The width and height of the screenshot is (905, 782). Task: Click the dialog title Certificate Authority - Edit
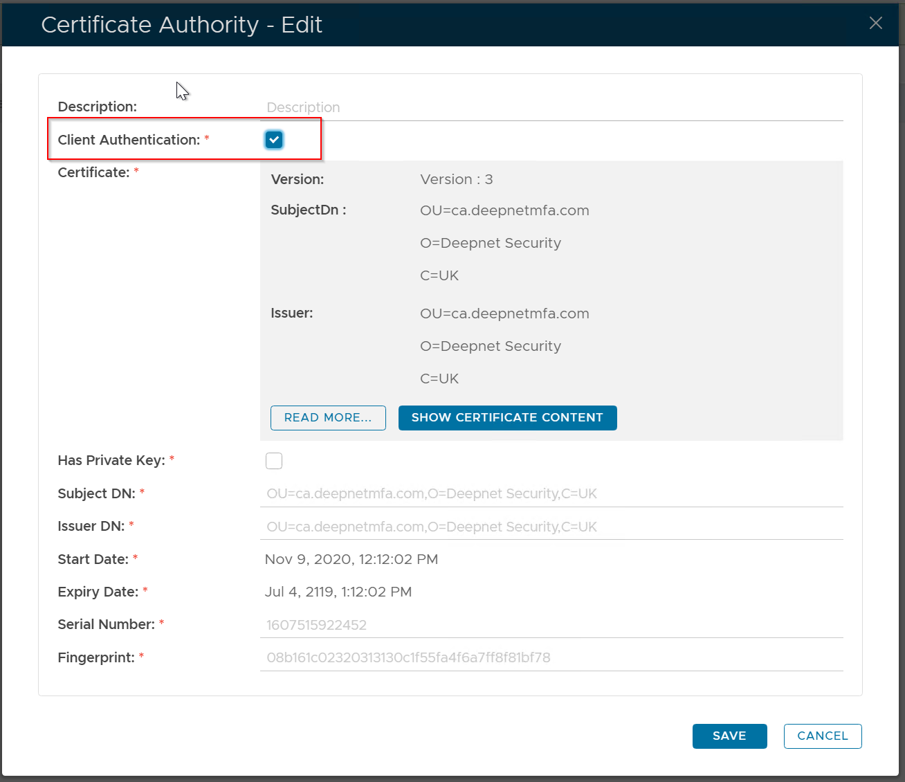point(181,25)
